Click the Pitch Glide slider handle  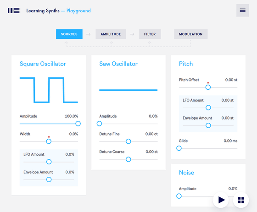pyautogui.click(x=179, y=148)
